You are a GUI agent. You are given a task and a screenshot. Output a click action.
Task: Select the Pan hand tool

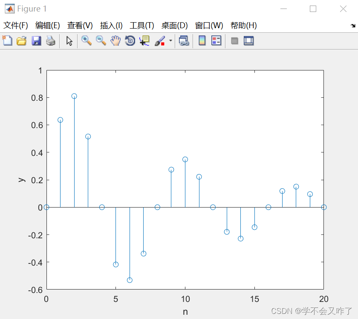pyautogui.click(x=115, y=41)
